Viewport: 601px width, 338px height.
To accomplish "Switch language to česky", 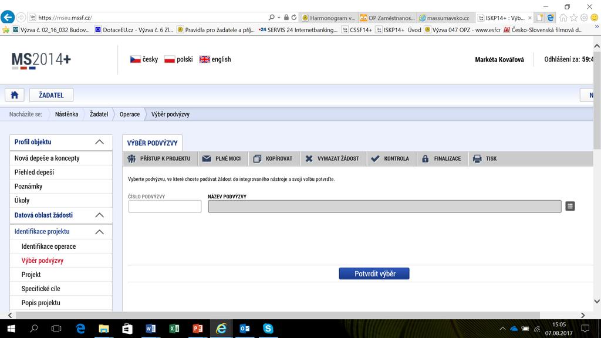I will (144, 59).
